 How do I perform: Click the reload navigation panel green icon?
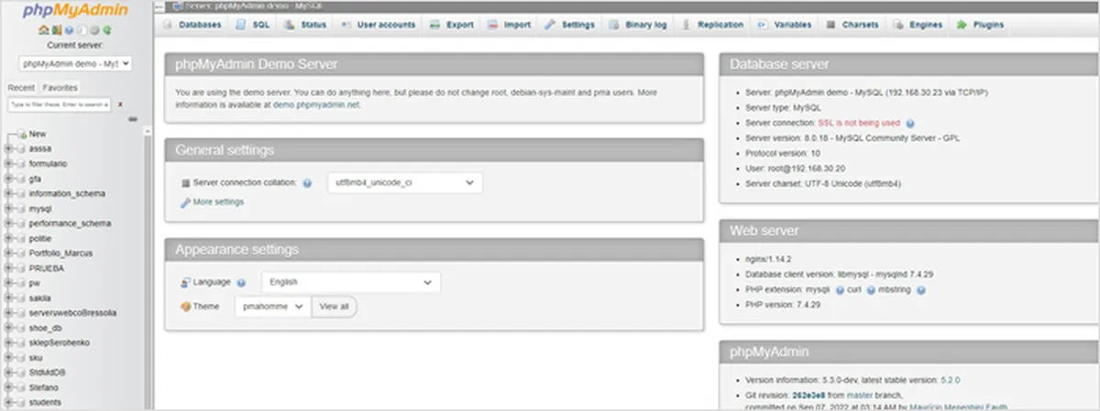coord(107,30)
